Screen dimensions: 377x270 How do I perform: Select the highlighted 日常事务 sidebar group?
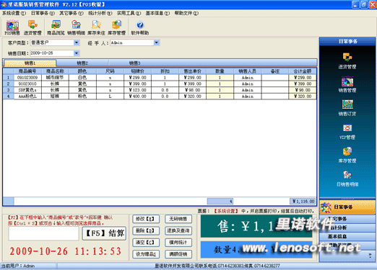[347, 207]
